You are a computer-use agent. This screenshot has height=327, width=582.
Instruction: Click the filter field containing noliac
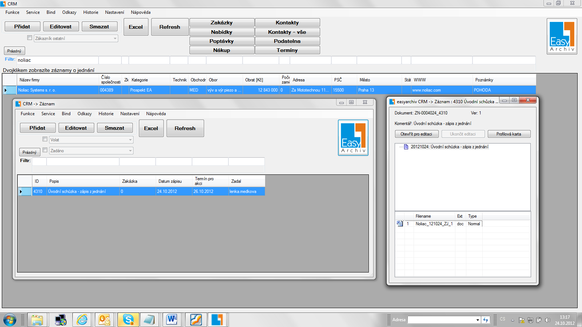pyautogui.click(x=57, y=60)
